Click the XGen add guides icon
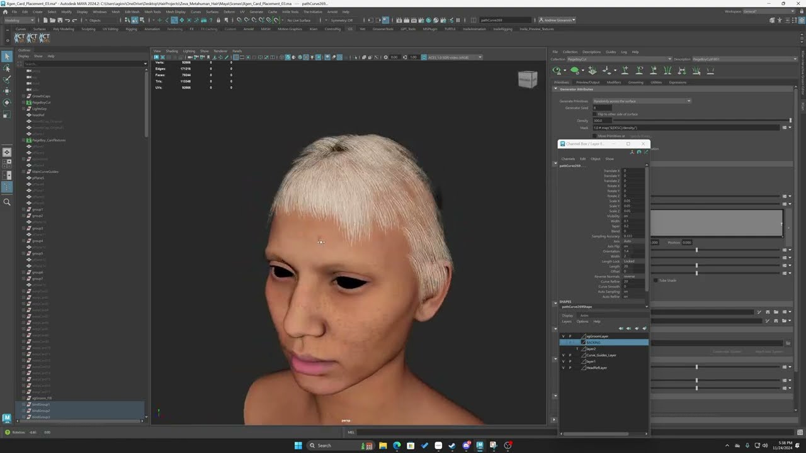 tap(625, 70)
